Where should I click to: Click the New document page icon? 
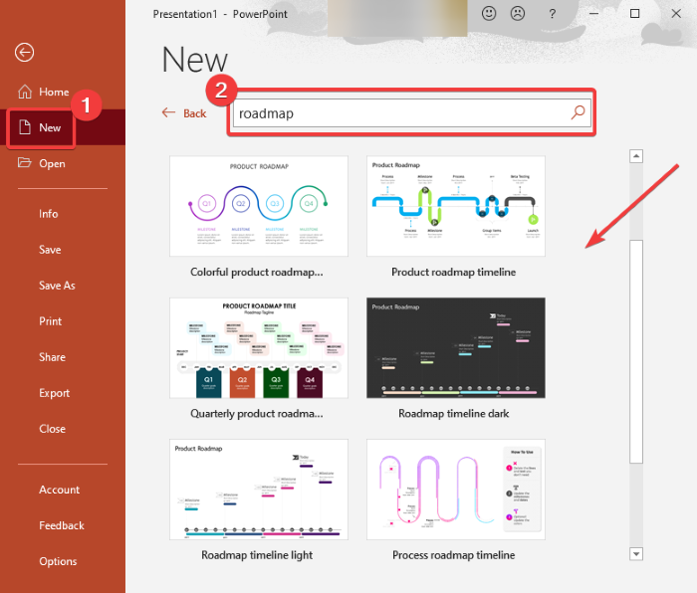[x=25, y=127]
